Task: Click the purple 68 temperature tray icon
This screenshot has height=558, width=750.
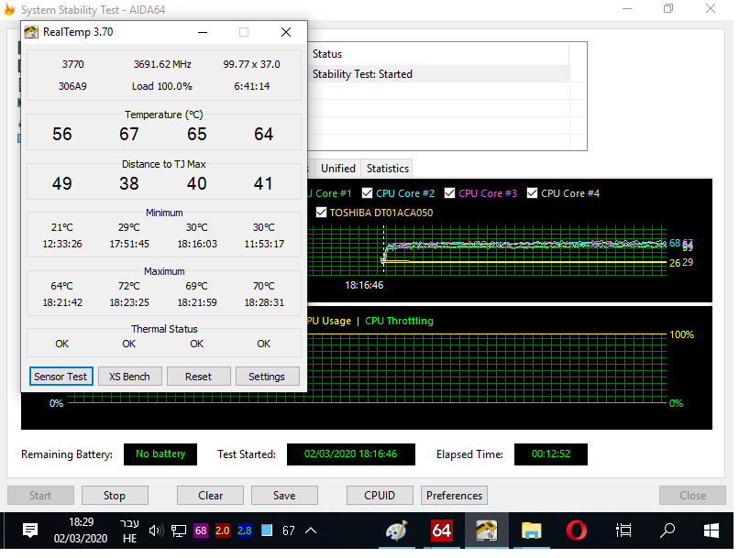Action: tap(201, 531)
